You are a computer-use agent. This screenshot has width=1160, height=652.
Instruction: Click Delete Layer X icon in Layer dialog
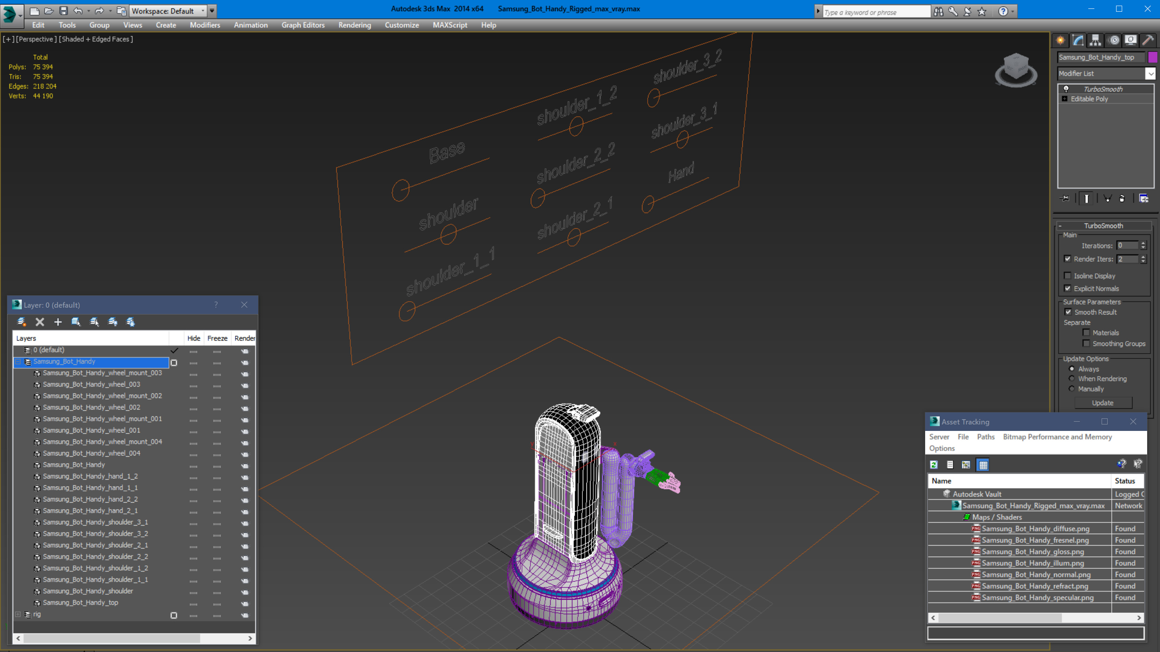click(39, 321)
